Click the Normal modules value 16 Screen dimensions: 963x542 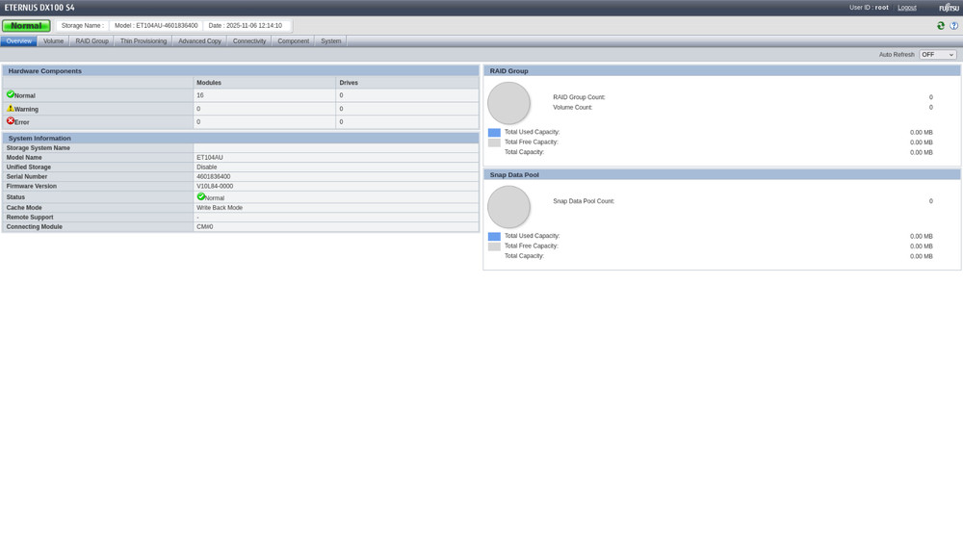(200, 95)
